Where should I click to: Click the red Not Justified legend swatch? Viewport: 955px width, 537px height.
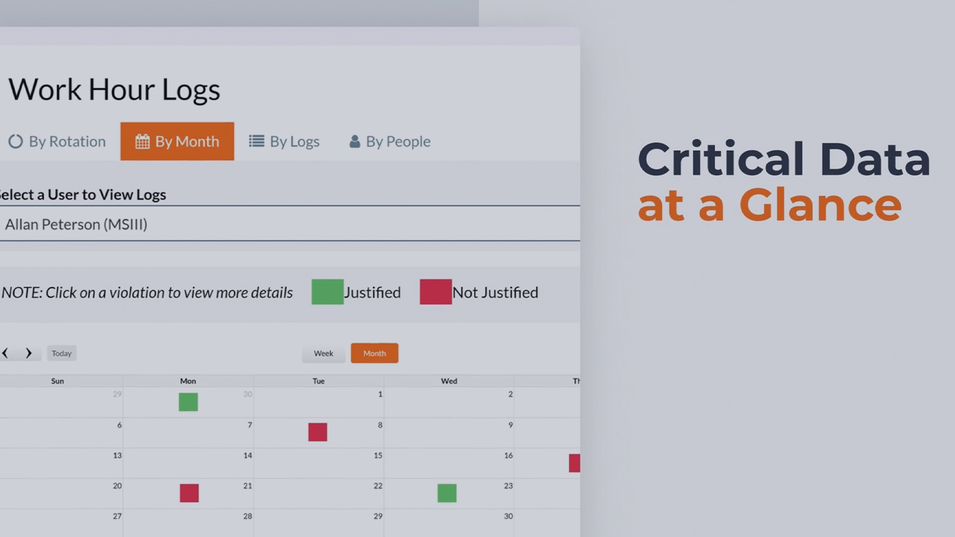(x=436, y=292)
